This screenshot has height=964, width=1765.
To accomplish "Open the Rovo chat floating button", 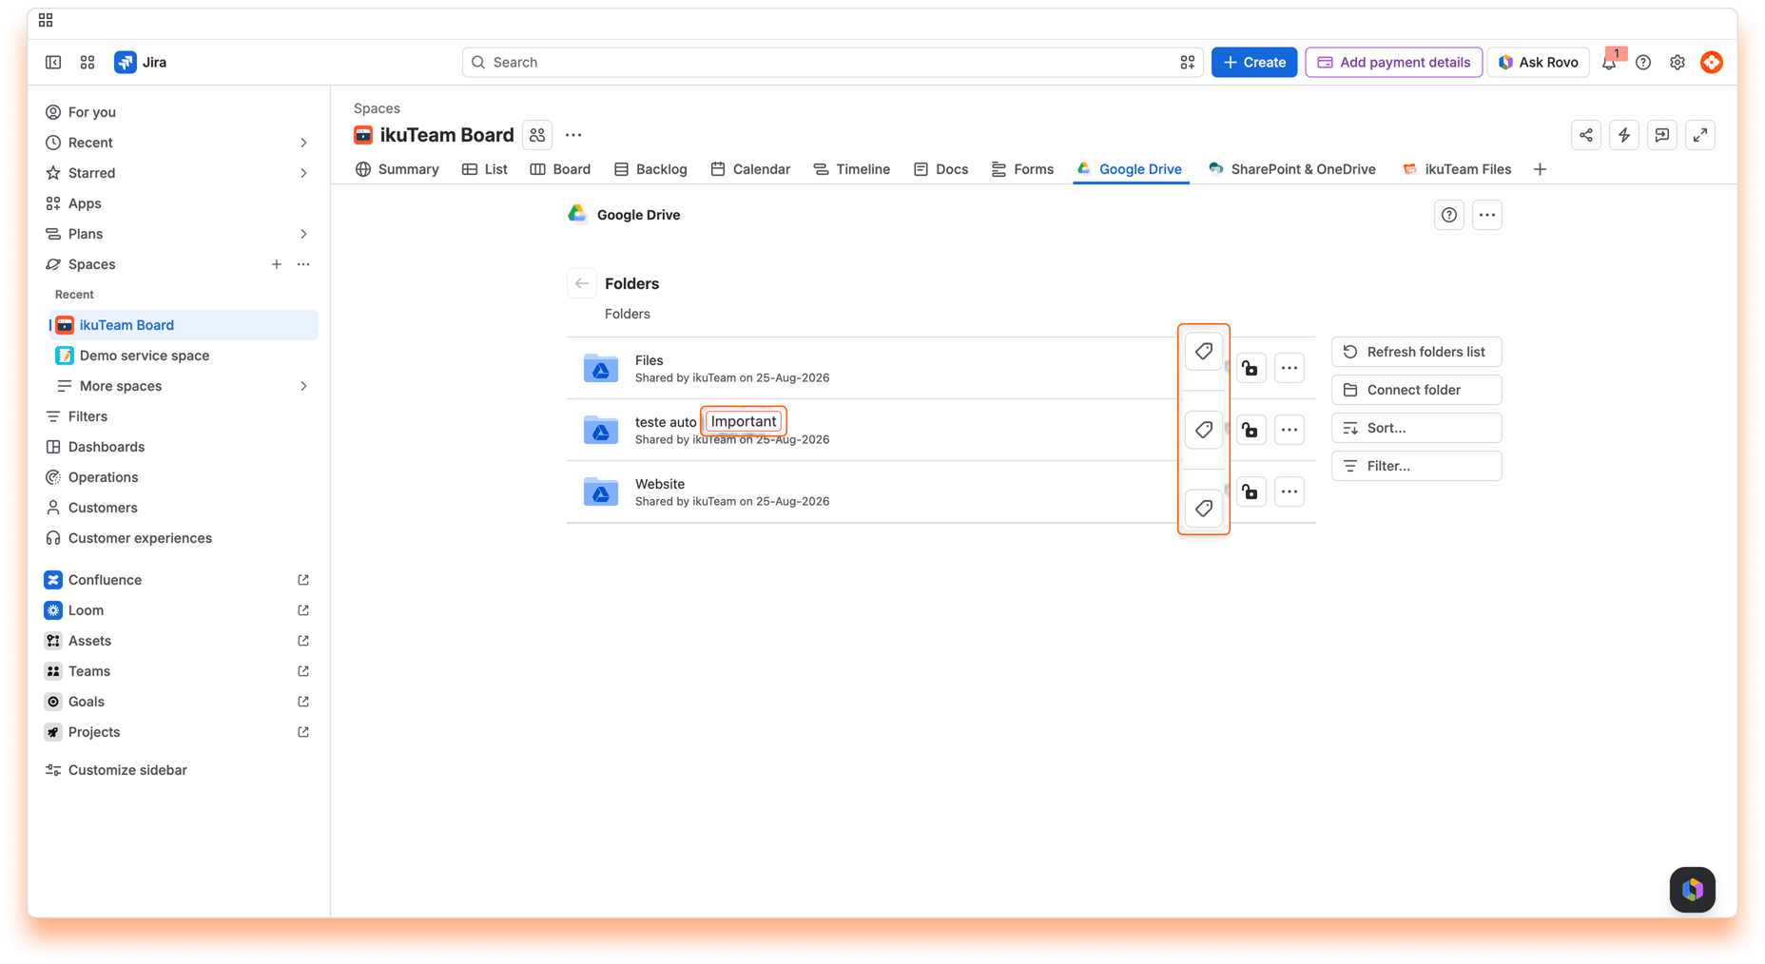I will coord(1692,890).
